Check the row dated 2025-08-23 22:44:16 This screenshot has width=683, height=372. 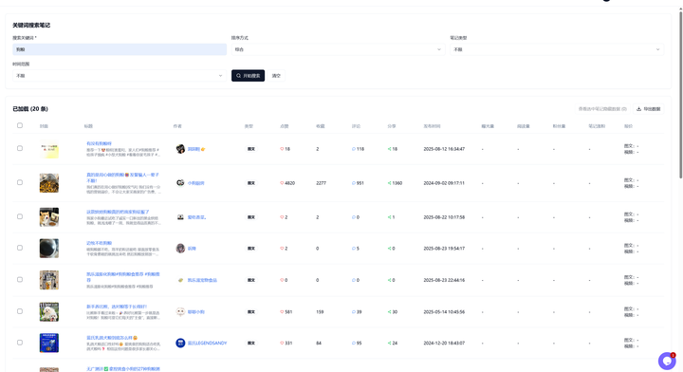click(x=20, y=280)
